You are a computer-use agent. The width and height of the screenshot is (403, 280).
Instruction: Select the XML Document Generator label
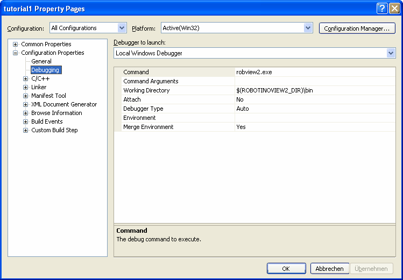[64, 104]
